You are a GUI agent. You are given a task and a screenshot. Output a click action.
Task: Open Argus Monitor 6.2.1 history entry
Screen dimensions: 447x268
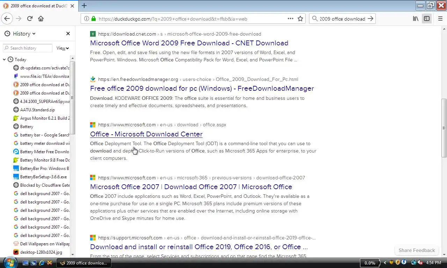(41, 118)
